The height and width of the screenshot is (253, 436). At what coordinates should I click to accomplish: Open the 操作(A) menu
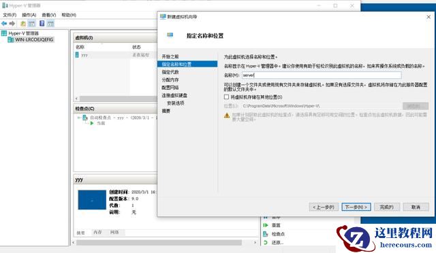(x=29, y=15)
